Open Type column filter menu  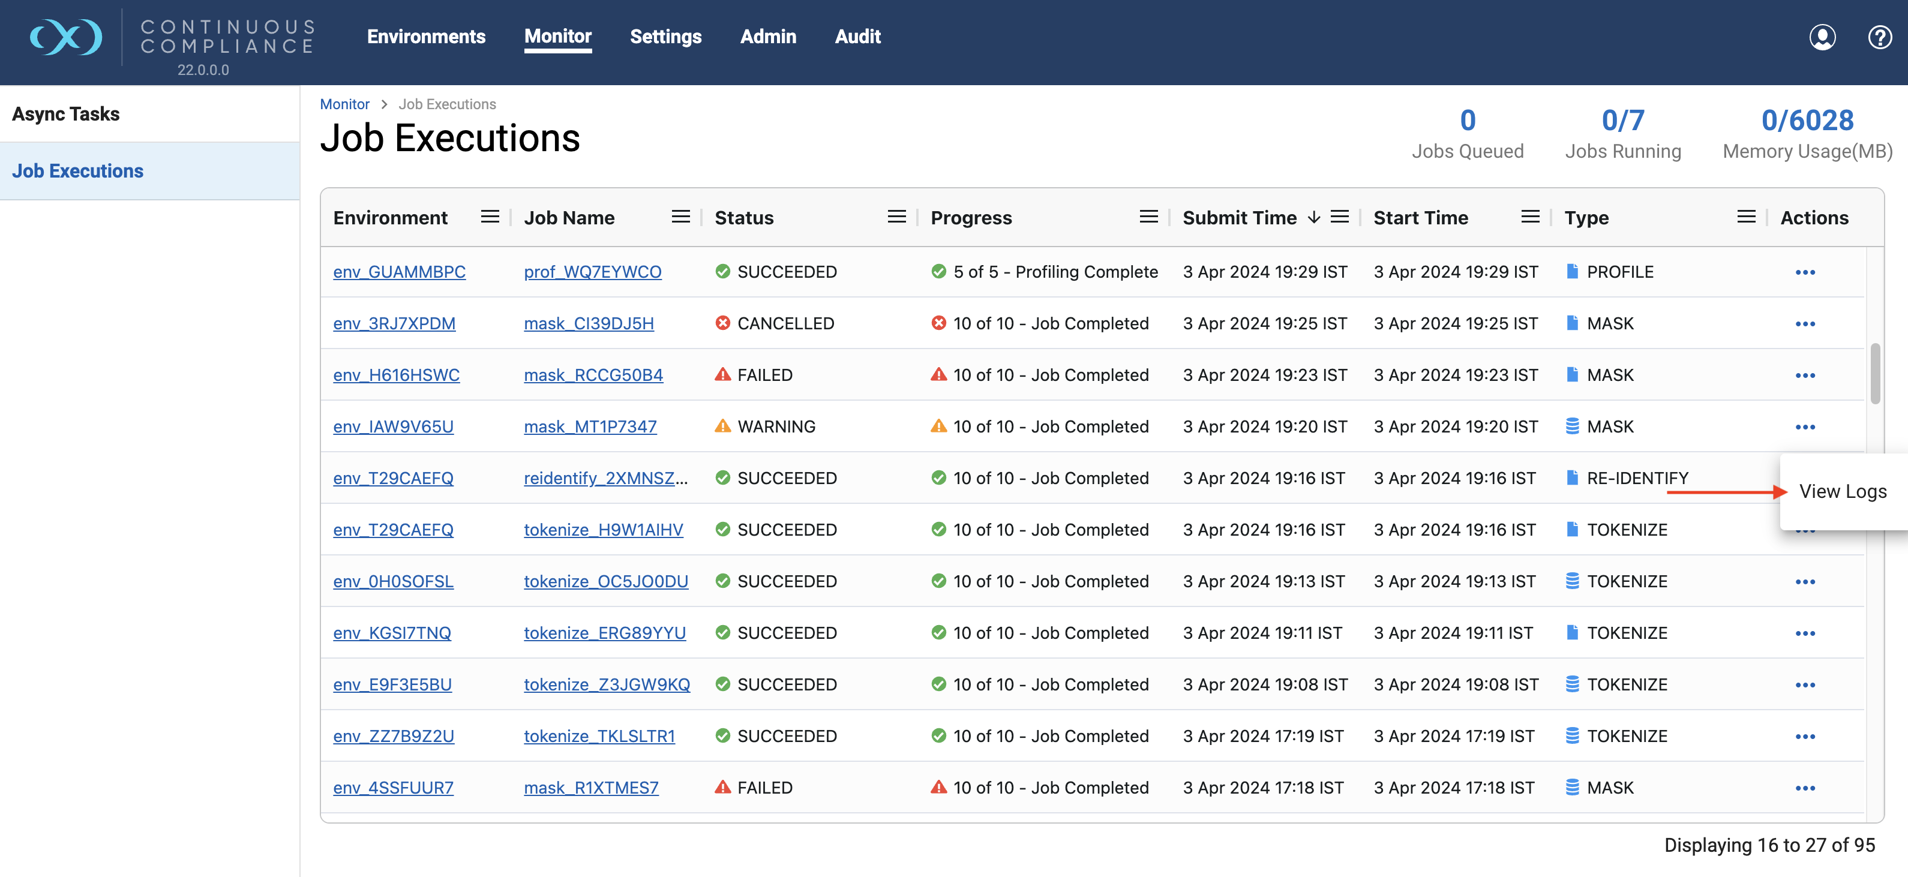click(x=1746, y=217)
